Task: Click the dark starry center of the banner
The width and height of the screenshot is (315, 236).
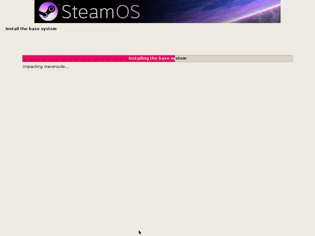Action: tap(171, 11)
